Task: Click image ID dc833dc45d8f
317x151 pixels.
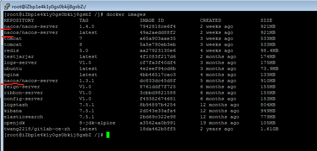Action: 158,81
